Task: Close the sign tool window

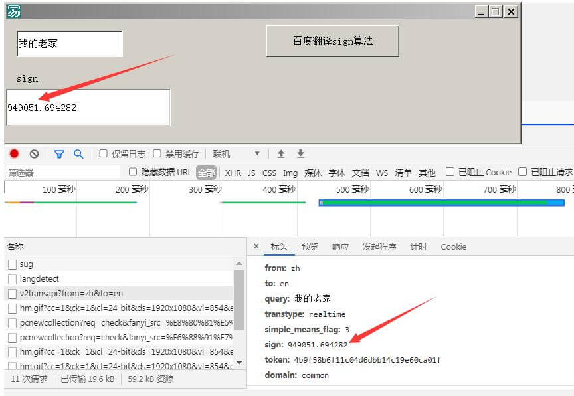Action: (511, 12)
